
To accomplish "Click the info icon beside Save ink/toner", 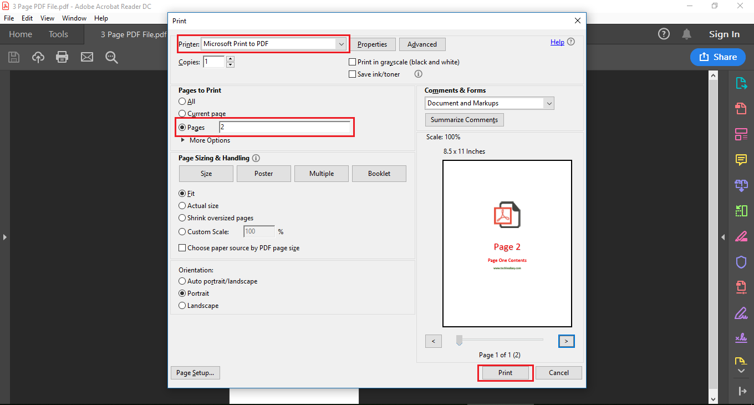I will coord(419,74).
